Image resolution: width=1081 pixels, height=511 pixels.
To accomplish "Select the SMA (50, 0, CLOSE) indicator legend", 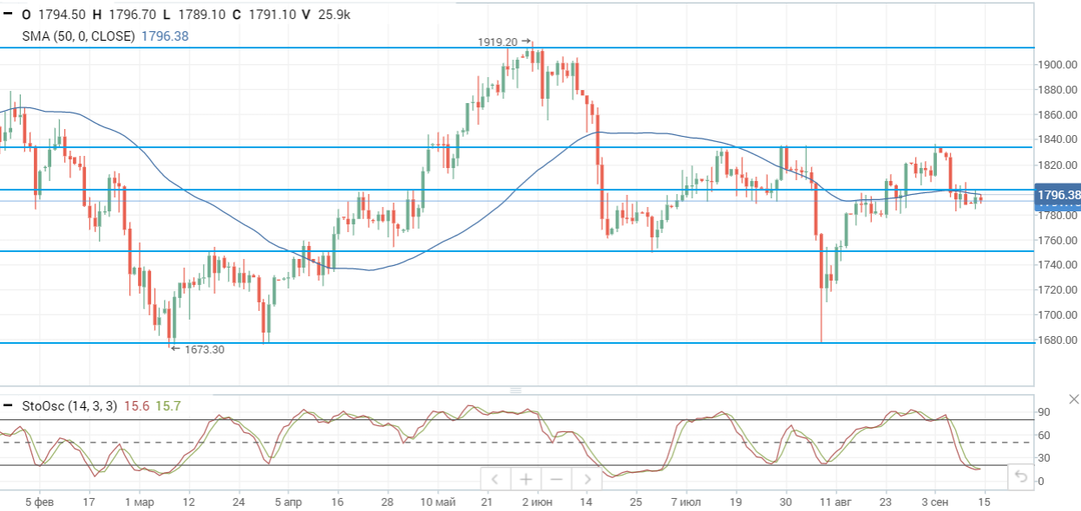I will point(79,36).
